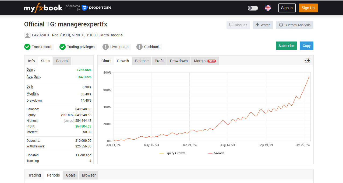The image size is (343, 183).
Task: Open the EA2024FX profile link
Action: [x=41, y=35]
